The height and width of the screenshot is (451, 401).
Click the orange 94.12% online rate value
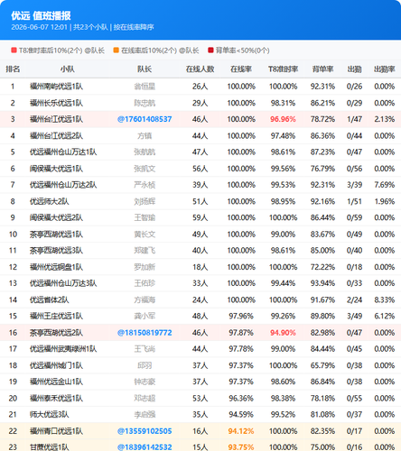click(x=241, y=431)
